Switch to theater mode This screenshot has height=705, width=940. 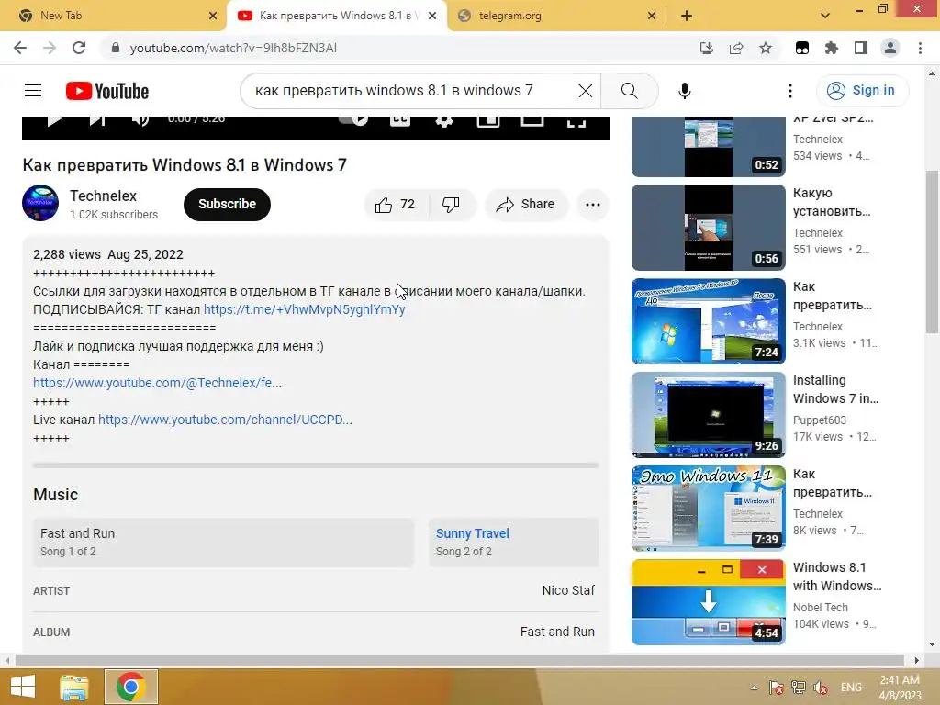(x=532, y=120)
